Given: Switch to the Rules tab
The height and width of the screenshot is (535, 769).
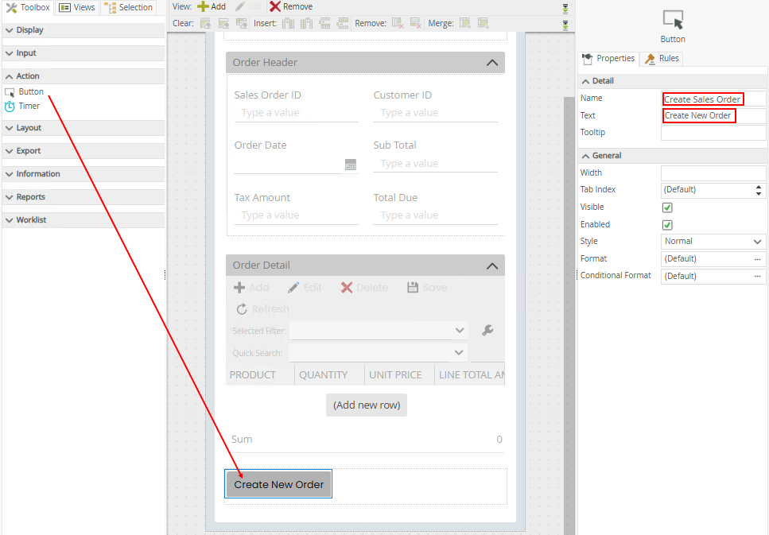Looking at the screenshot, I should coord(662,58).
